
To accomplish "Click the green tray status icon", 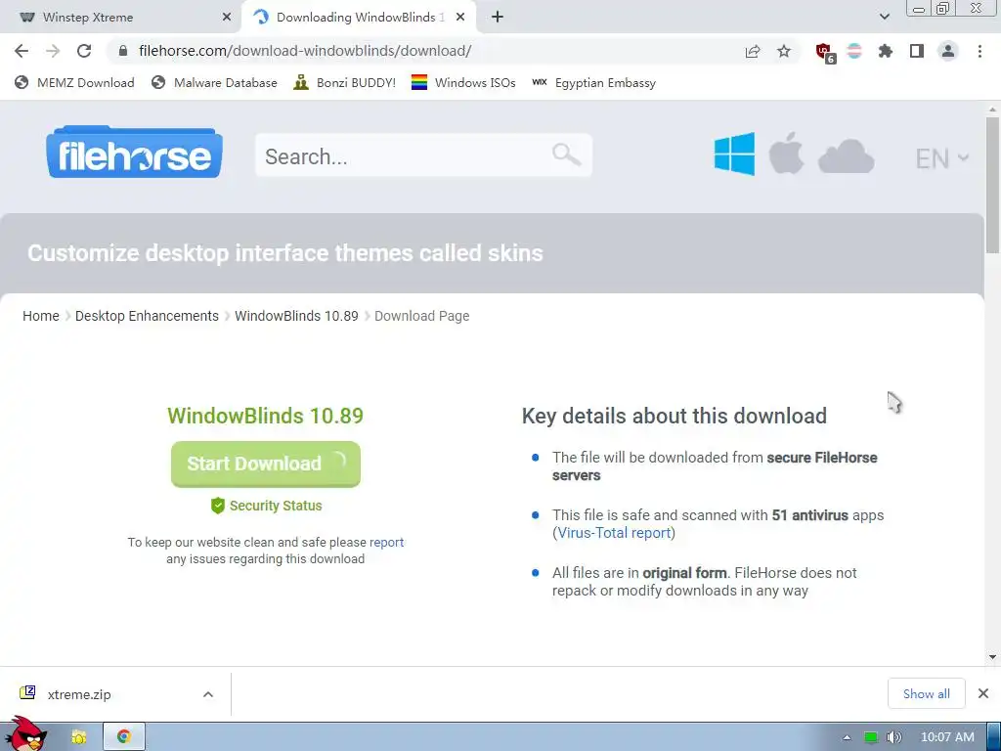I will click(x=871, y=737).
